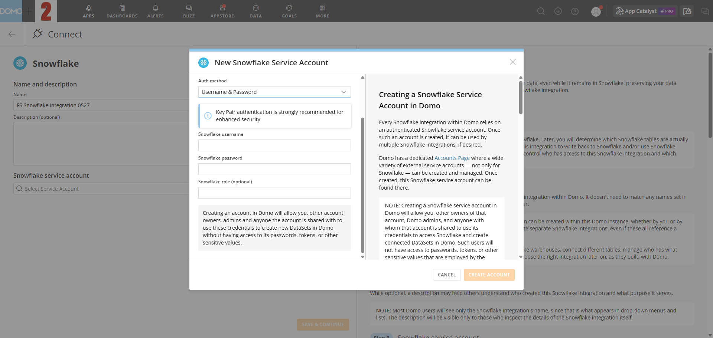The image size is (713, 338).
Task: Open Dashboards in top navigation
Action: (x=122, y=11)
